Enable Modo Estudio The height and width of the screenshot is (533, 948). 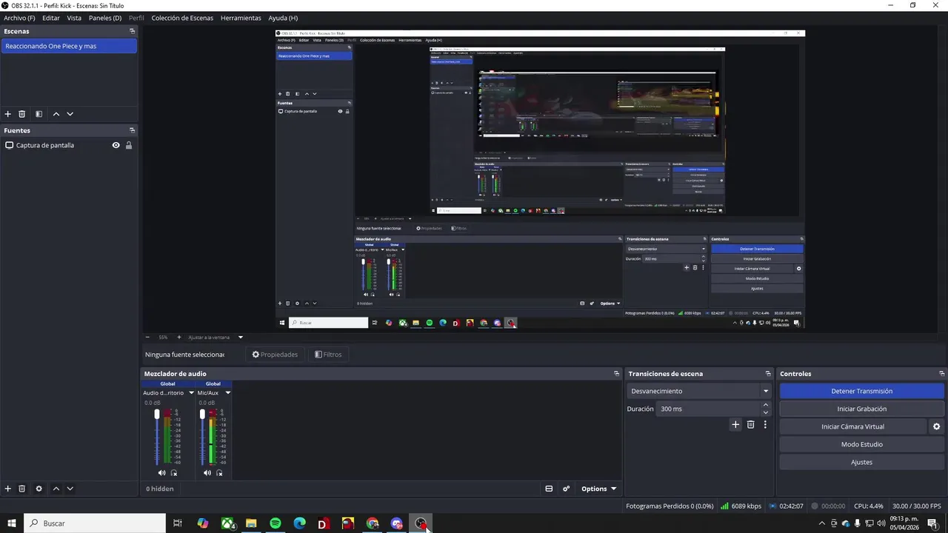861,444
